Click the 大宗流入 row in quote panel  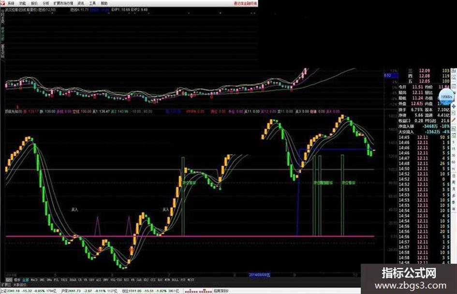coord(424,132)
